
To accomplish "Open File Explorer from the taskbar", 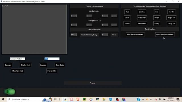I will point(104,99).
